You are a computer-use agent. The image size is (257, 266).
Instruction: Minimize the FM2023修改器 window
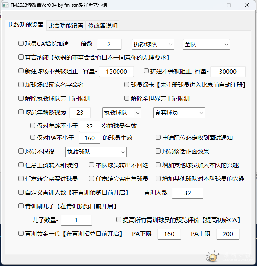pos(211,5)
